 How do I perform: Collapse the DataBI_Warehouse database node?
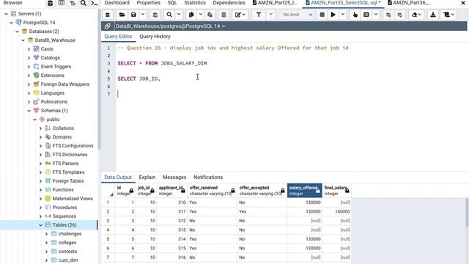pos(23,40)
